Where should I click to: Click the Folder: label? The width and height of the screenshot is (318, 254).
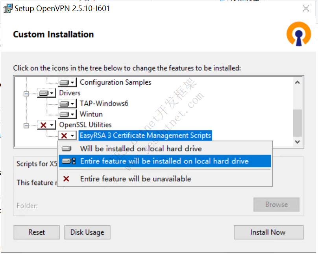[27, 206]
